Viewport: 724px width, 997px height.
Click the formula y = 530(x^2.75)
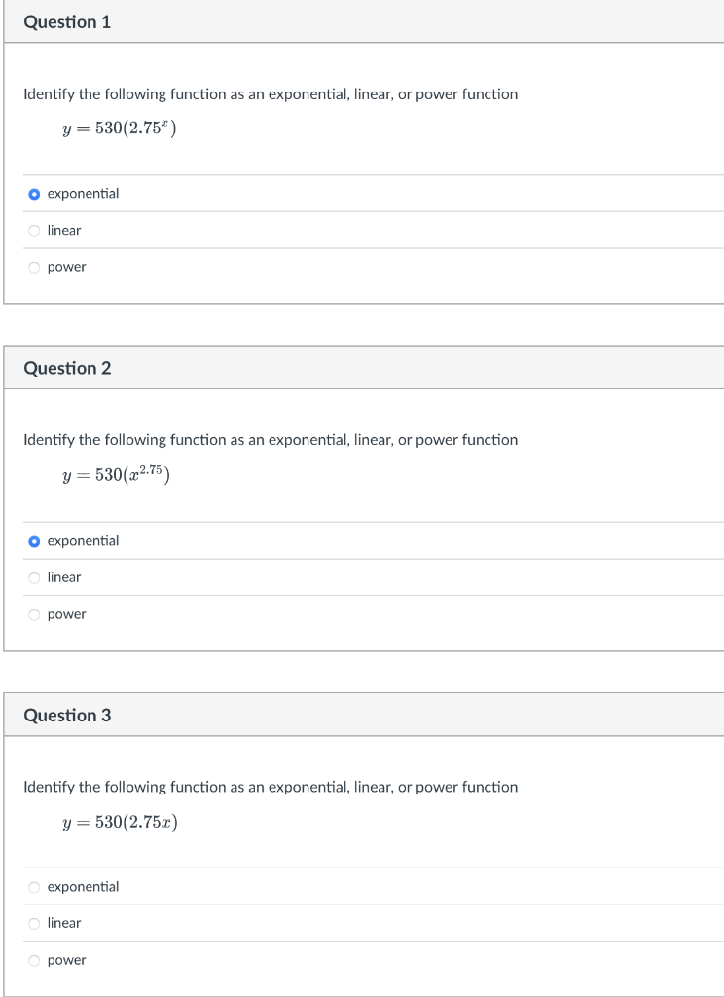tap(117, 474)
